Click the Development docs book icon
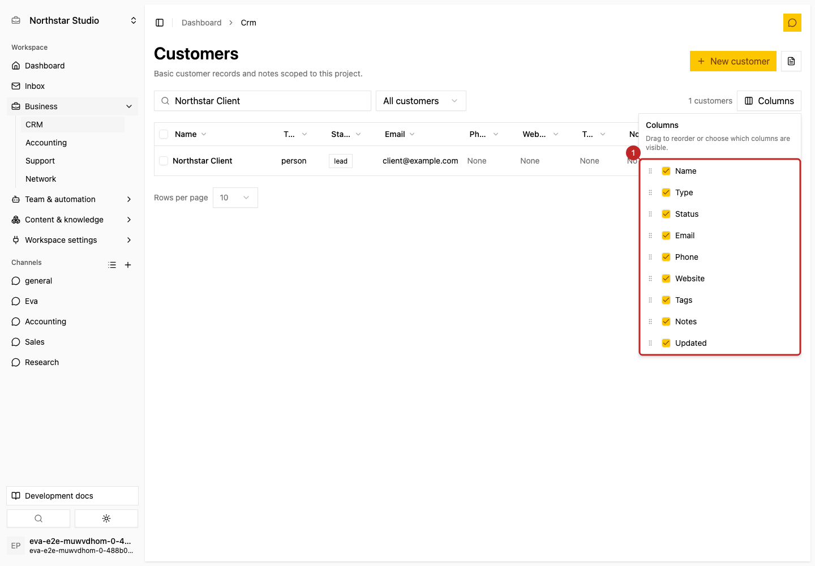The width and height of the screenshot is (815, 566). (x=16, y=496)
